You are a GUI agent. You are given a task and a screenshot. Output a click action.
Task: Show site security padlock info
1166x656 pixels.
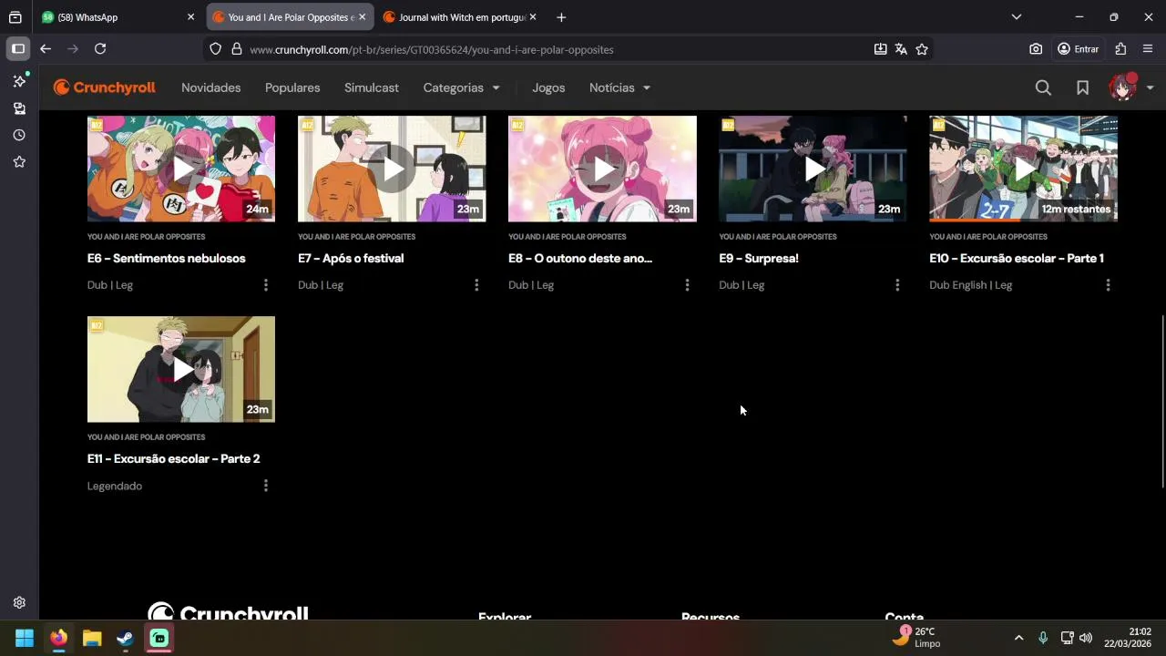pos(237,49)
